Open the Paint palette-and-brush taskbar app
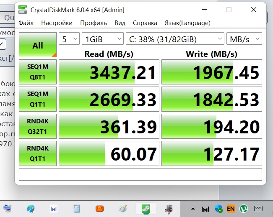Viewport: 273px width, 217px height. (123, 209)
